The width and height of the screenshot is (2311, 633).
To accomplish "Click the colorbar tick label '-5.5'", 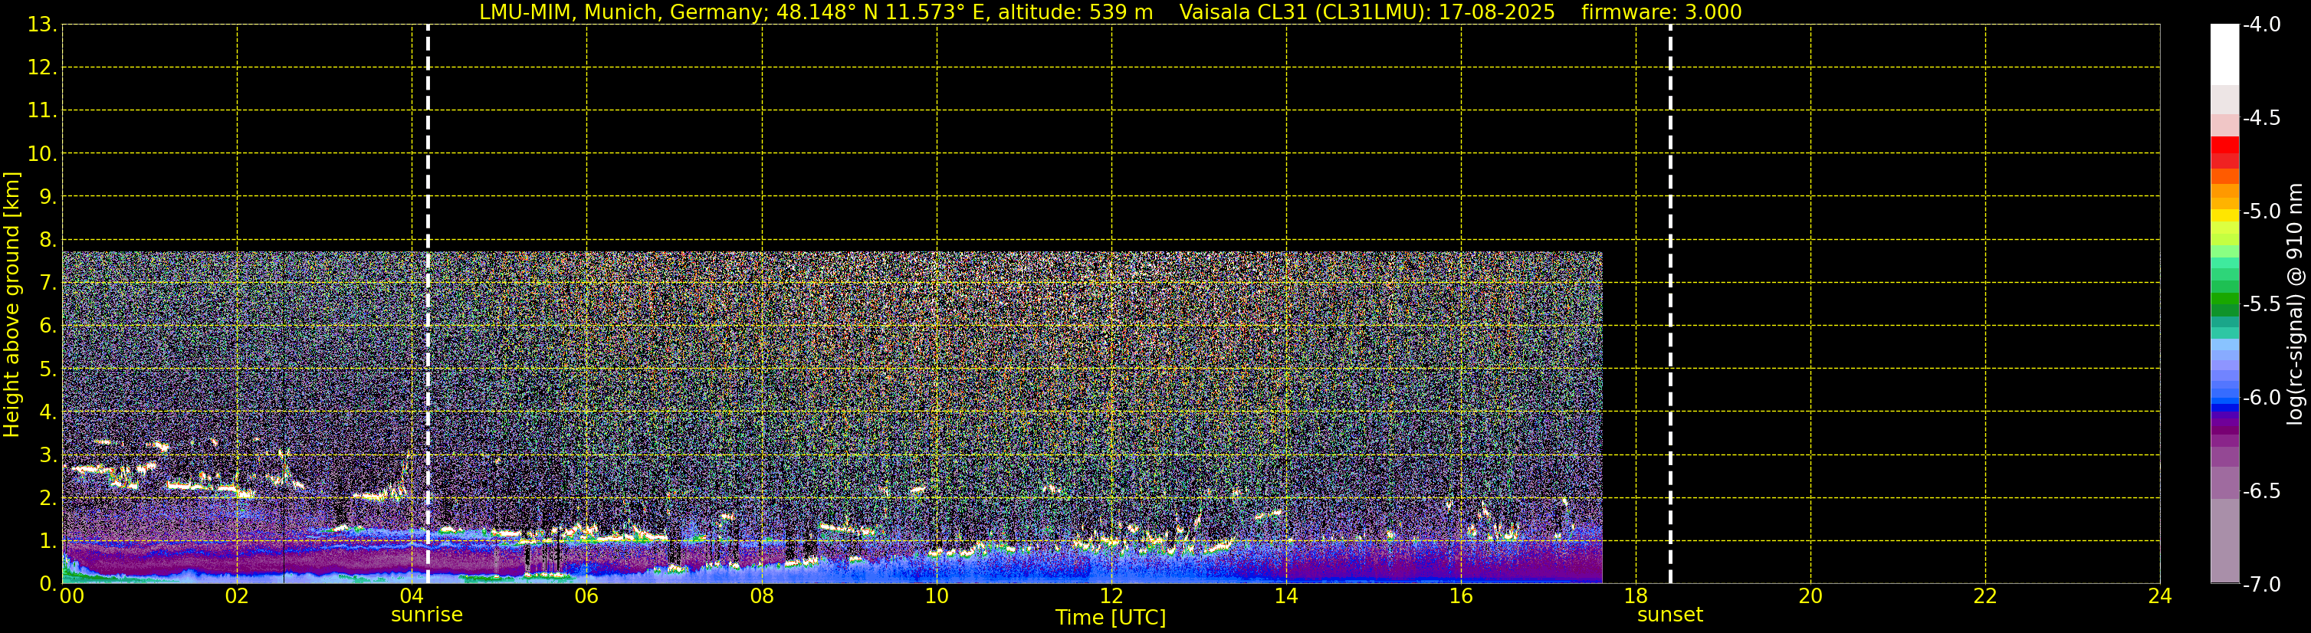I will [x=2262, y=305].
